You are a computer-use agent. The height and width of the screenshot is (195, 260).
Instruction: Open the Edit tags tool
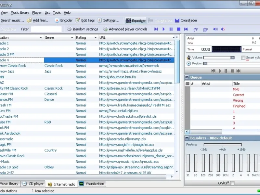(85, 20)
